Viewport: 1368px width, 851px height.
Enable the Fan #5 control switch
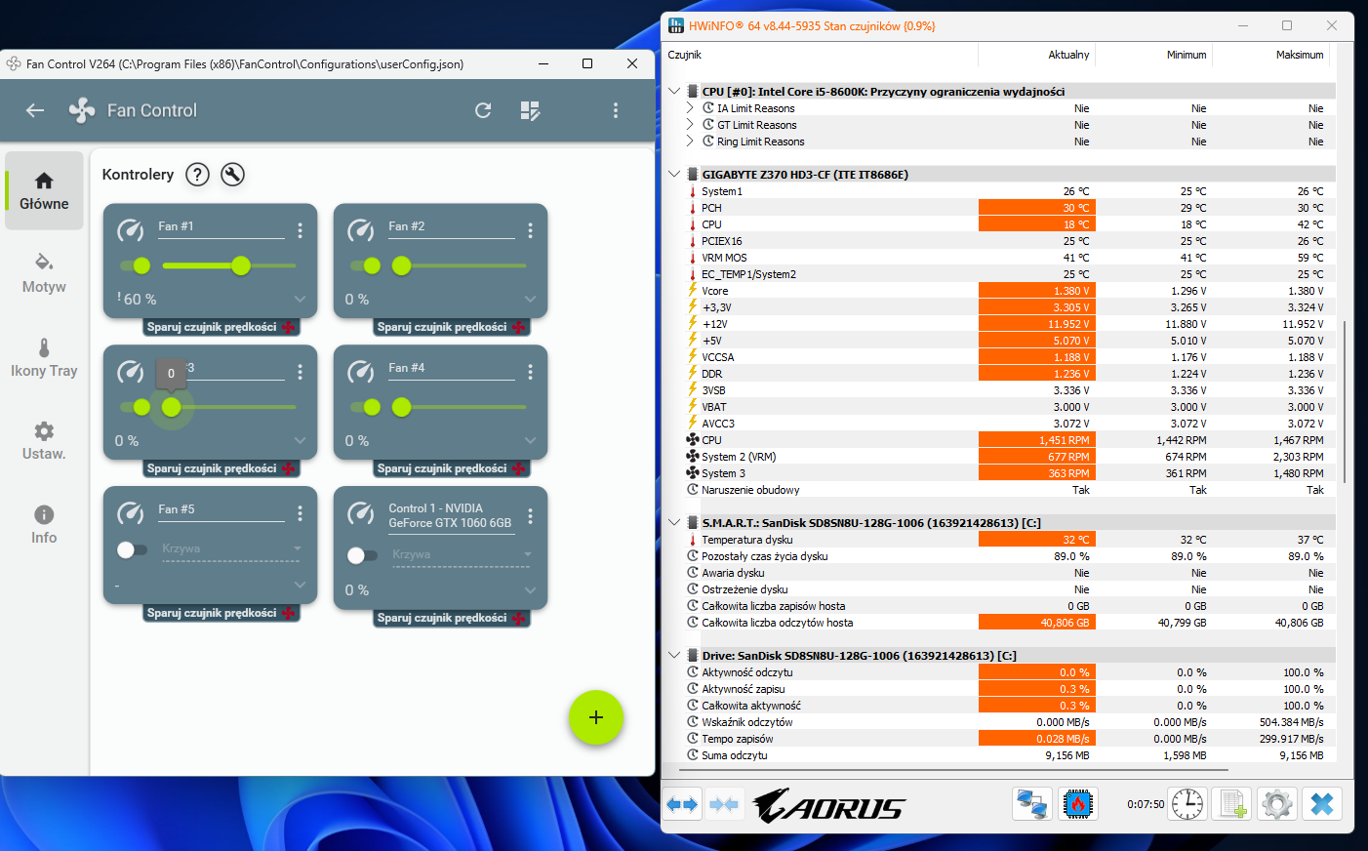132,549
